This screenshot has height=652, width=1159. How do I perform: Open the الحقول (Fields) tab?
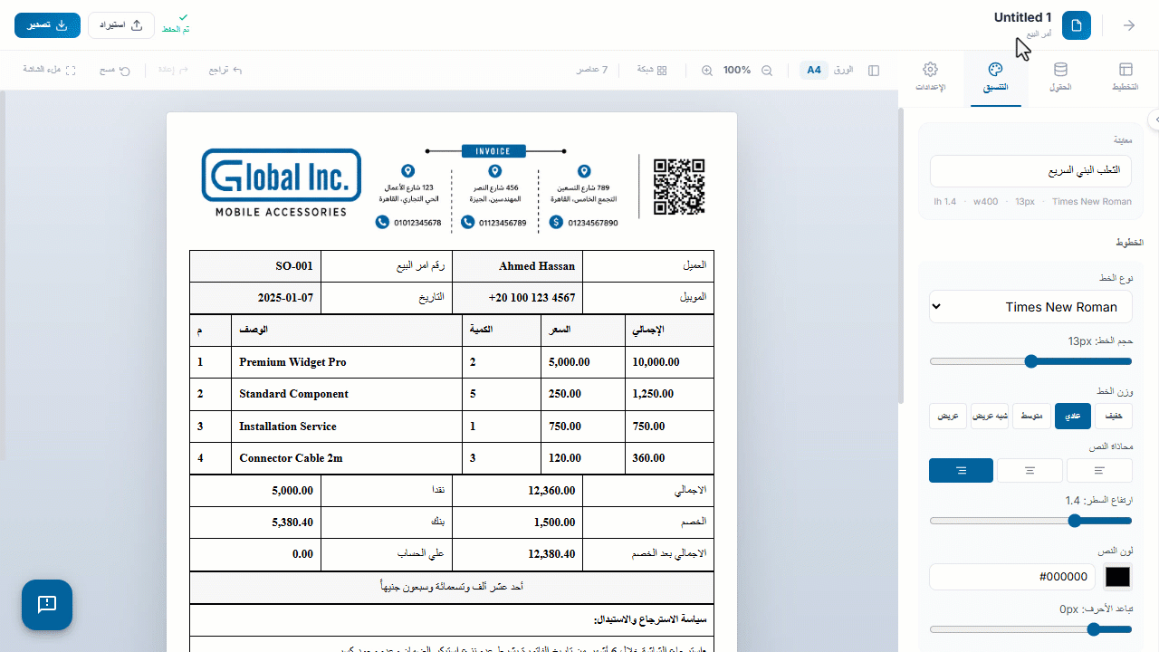click(x=1060, y=78)
